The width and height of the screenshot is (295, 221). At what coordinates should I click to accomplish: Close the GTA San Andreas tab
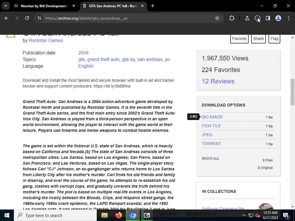tap(142, 6)
